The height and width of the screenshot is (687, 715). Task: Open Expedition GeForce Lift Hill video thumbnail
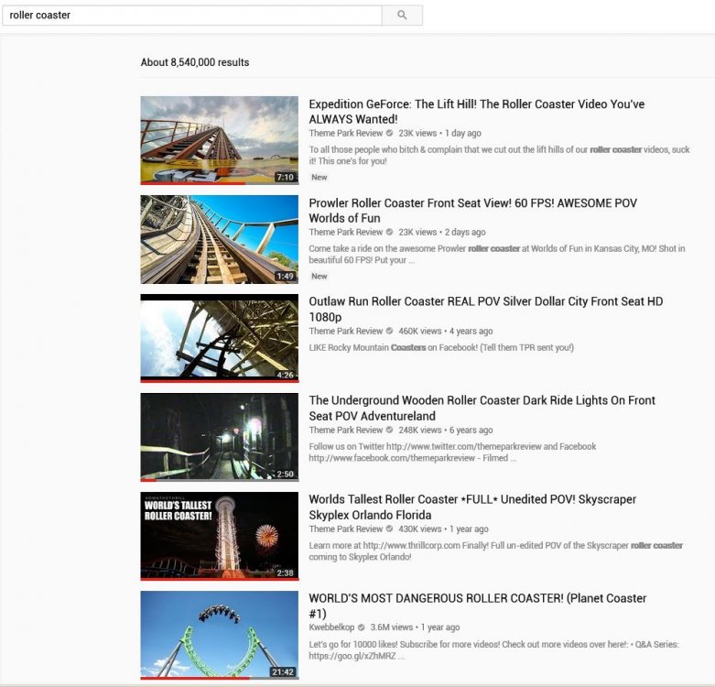point(220,140)
